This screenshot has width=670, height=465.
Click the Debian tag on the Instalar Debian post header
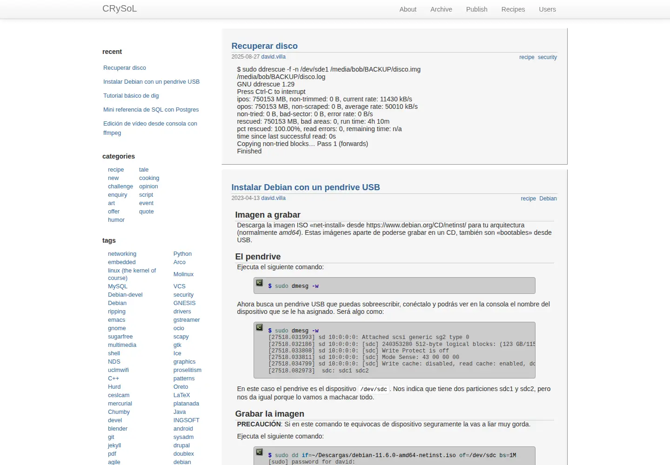point(548,199)
